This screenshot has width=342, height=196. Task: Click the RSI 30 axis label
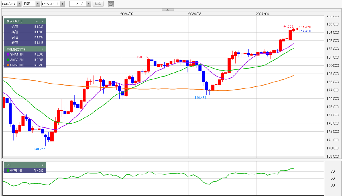click(x=332, y=185)
